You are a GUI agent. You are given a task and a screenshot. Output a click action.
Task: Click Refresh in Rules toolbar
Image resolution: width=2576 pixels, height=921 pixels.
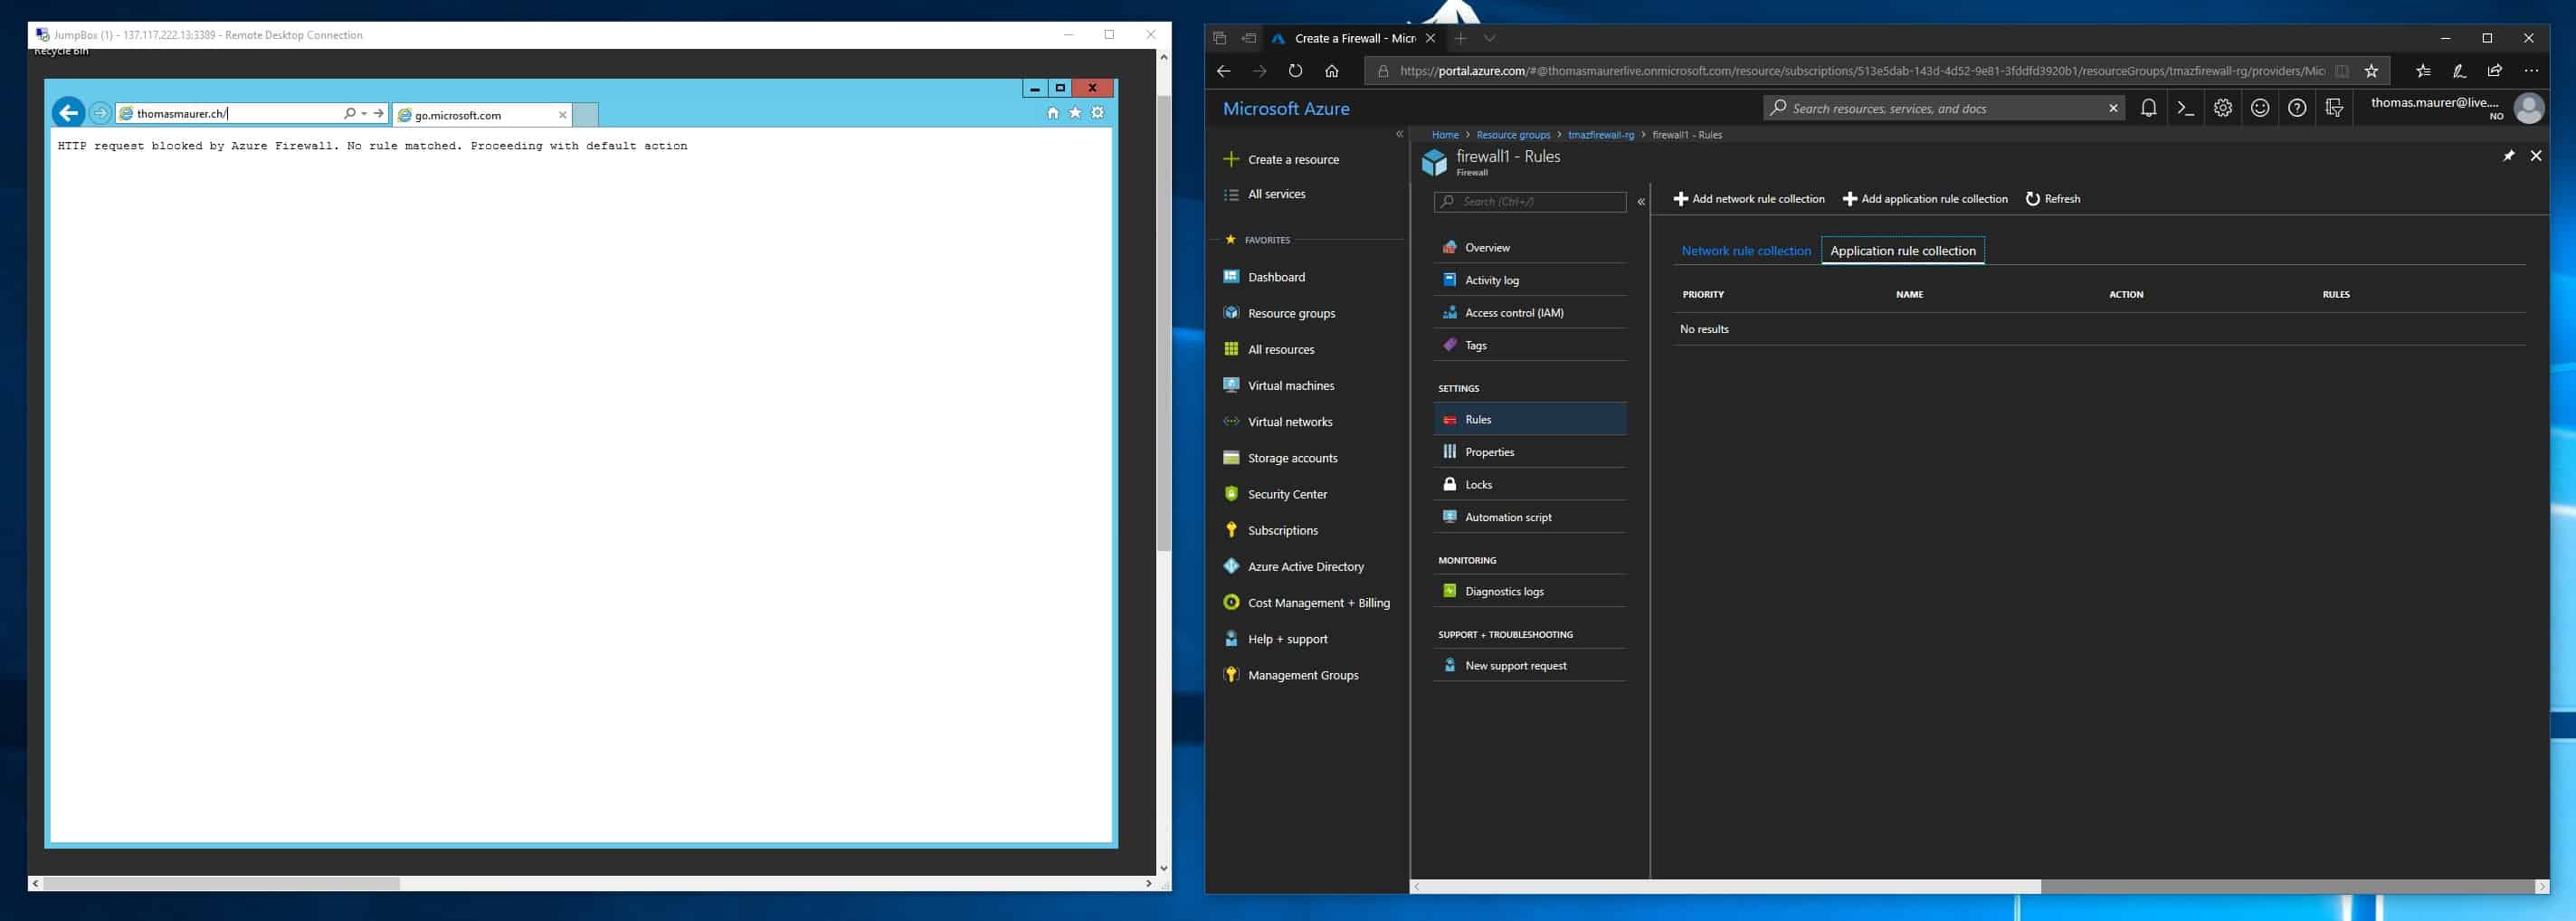tap(2053, 199)
